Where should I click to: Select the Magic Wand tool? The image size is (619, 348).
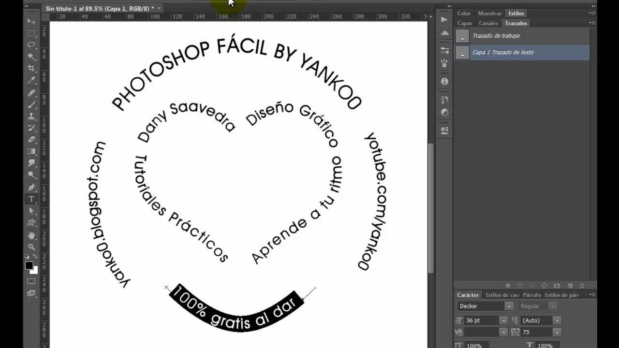click(x=31, y=56)
